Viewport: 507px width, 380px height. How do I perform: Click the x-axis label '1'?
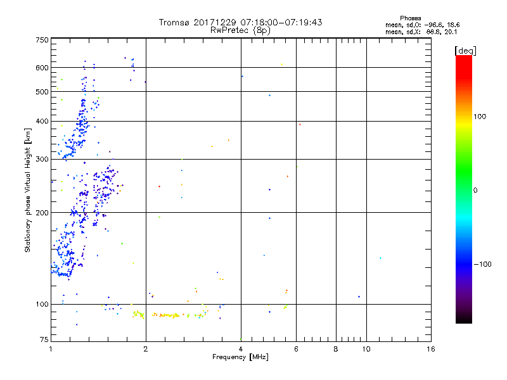tap(51, 349)
